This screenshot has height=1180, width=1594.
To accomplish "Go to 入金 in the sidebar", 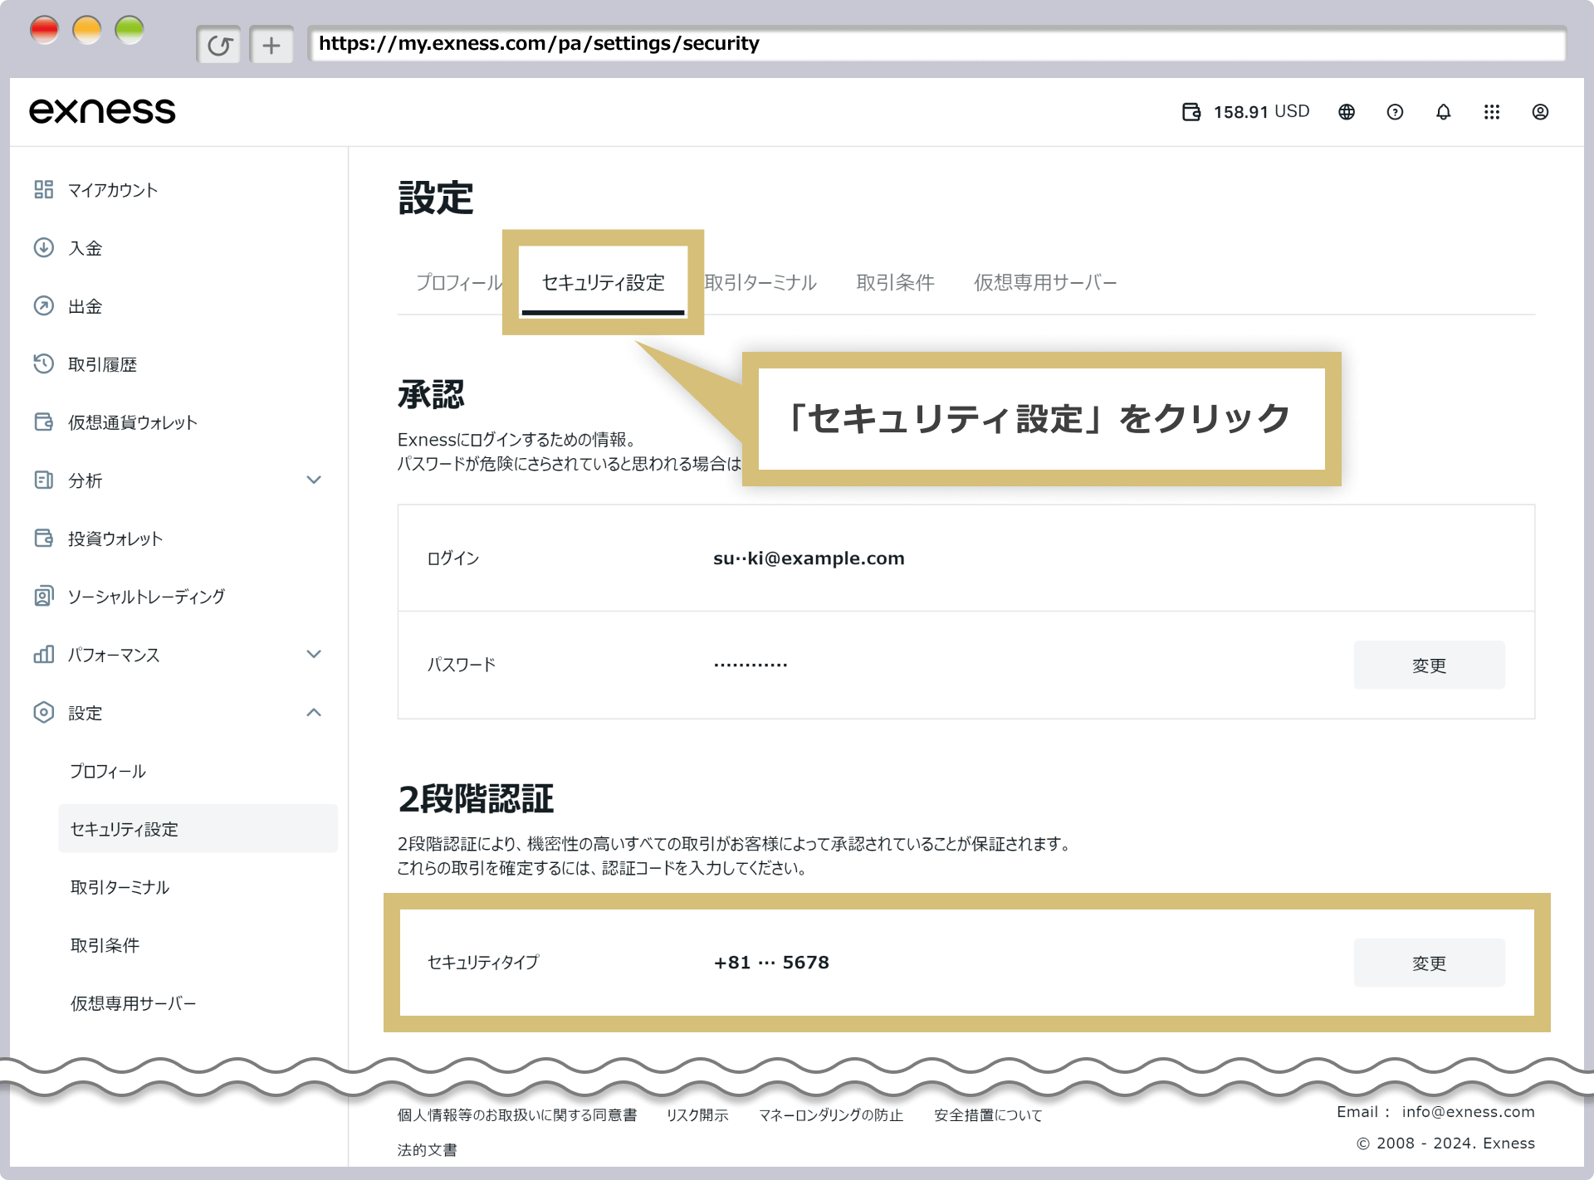I will [x=86, y=248].
